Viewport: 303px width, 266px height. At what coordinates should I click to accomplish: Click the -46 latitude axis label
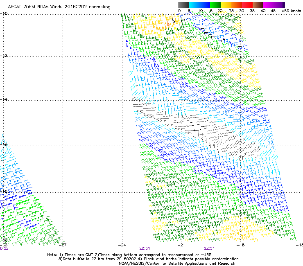point(4,144)
